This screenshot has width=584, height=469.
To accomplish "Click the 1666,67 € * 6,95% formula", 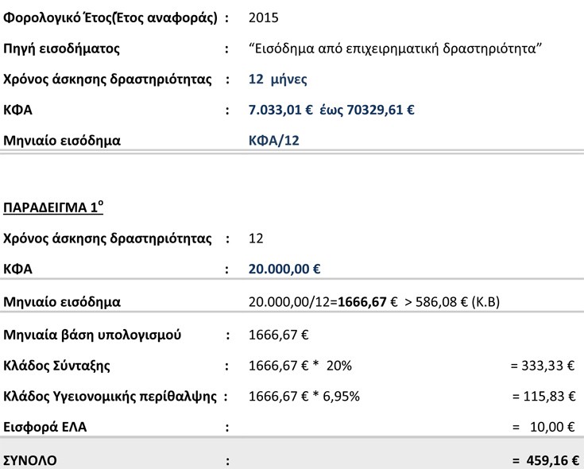I will pyautogui.click(x=304, y=396).
